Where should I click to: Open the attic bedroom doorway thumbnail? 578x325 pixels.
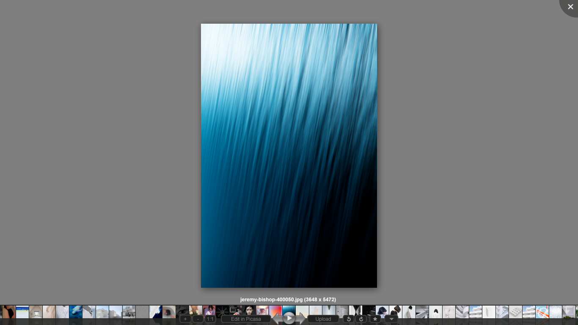tap(36, 311)
